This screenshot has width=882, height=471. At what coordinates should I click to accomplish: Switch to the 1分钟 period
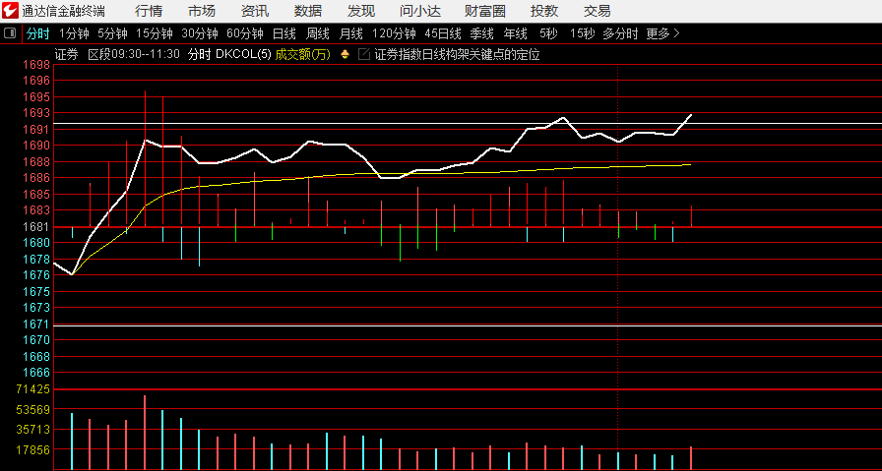click(x=74, y=33)
